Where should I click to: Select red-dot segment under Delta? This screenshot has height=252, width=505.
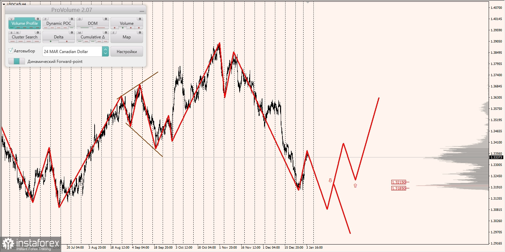click(x=67, y=41)
